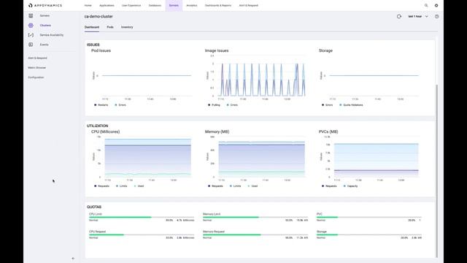Open Events in the sidebar

click(44, 45)
